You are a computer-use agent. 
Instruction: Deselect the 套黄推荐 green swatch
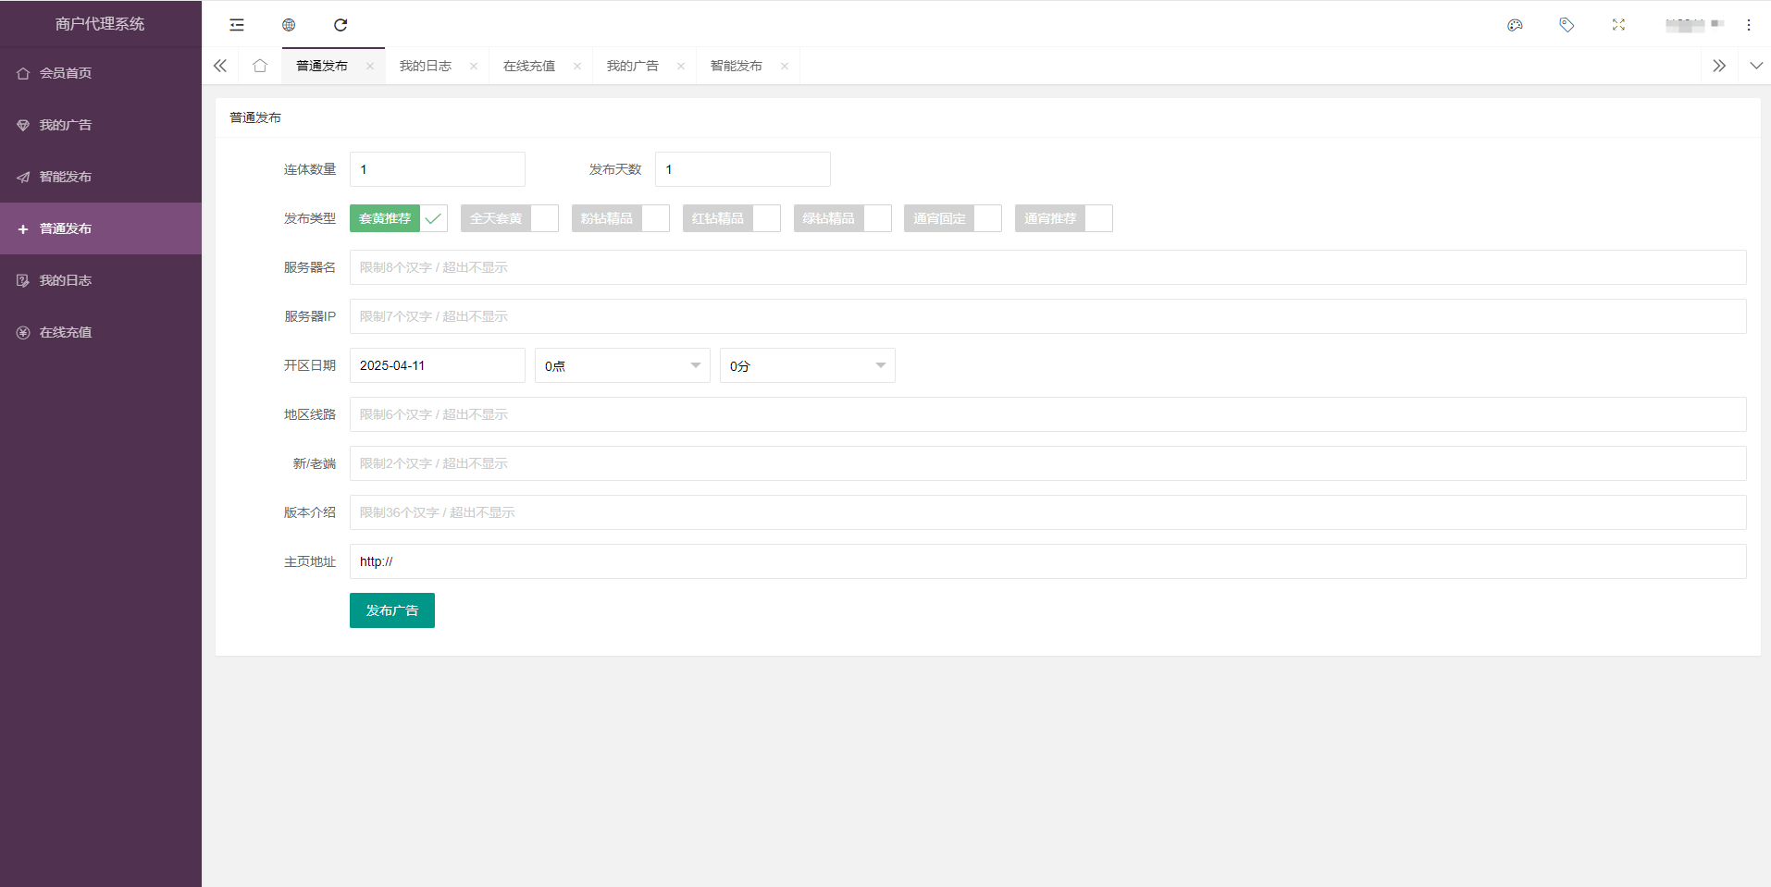(384, 218)
